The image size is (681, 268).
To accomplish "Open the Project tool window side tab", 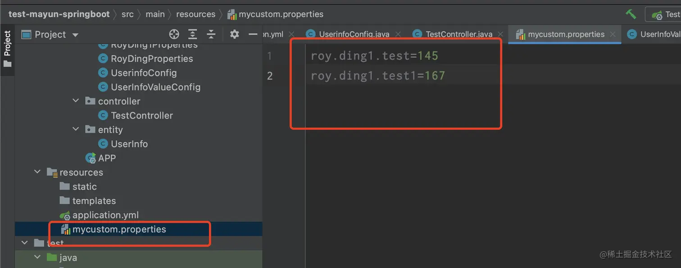I will coord(7,49).
